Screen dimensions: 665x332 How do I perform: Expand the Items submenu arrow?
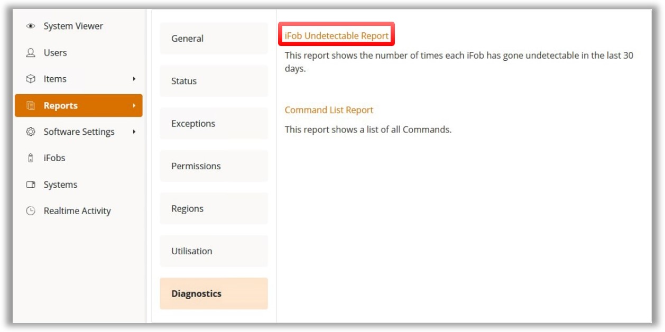point(134,79)
